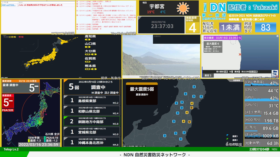Screen dimensions: 280x157
Task: Click the yellow 強震震度 宮城県 4 box
Action: [192, 25]
